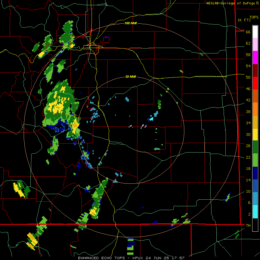Click the bright red 50 kft legend swatch
Viewport: 260px width, 260px height.
[x=255, y=83]
